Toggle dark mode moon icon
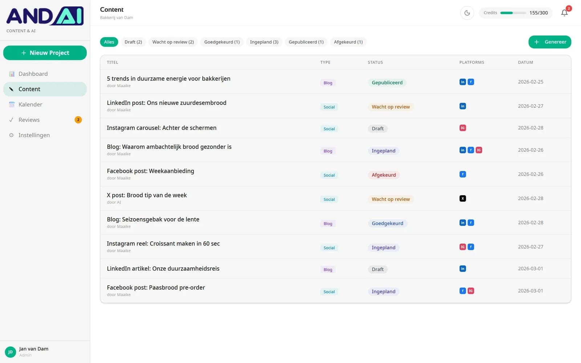 [467, 13]
